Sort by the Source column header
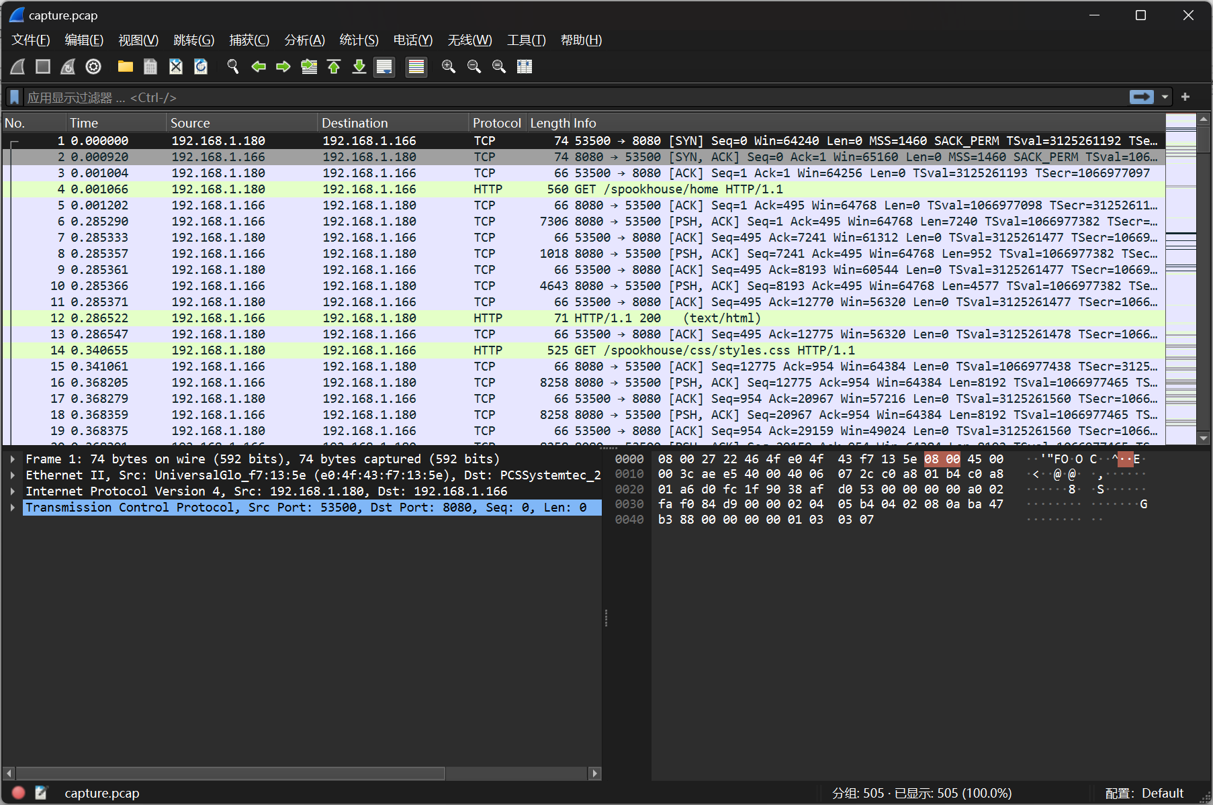This screenshot has height=805, width=1213. tap(242, 123)
